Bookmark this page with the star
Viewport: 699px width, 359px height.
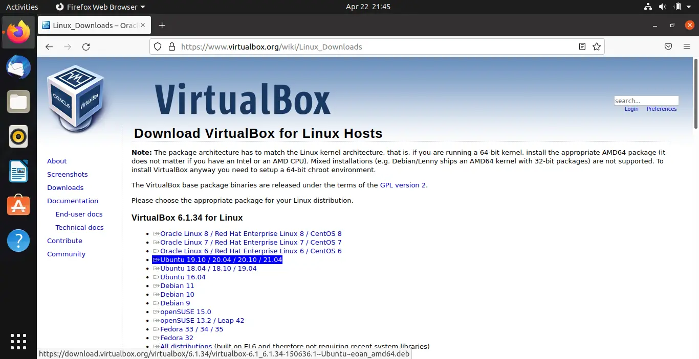click(596, 46)
